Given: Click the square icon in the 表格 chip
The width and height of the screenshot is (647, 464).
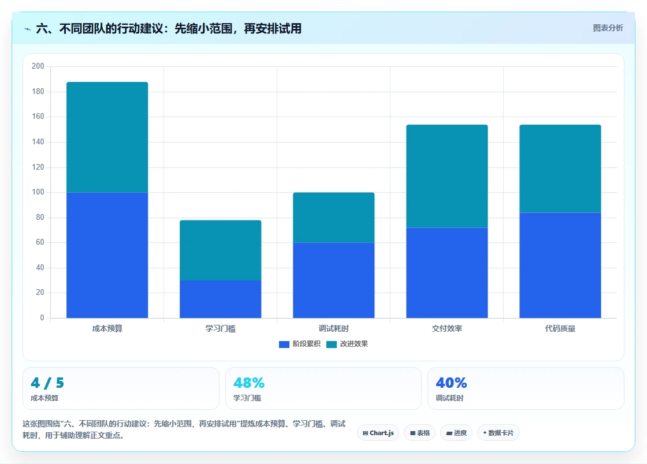Looking at the screenshot, I should [412, 433].
